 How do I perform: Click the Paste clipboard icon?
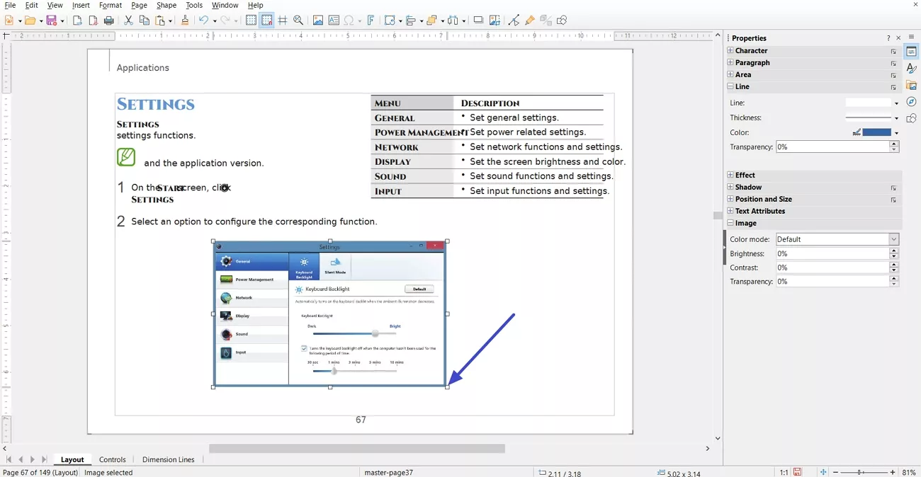[x=161, y=21]
